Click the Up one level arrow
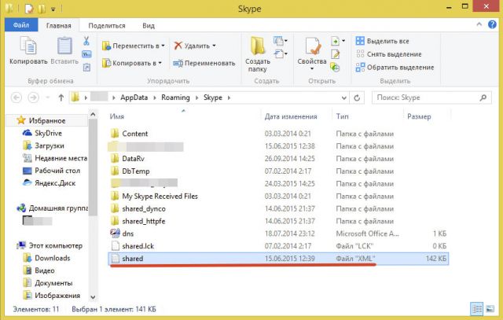 point(61,97)
